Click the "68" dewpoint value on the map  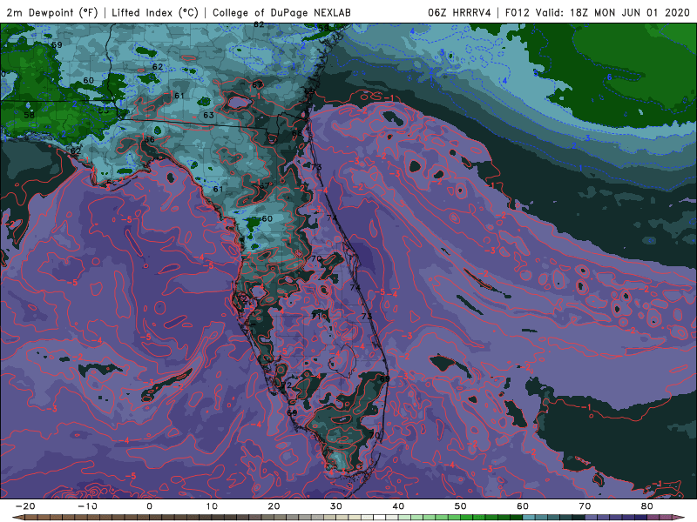(x=296, y=133)
